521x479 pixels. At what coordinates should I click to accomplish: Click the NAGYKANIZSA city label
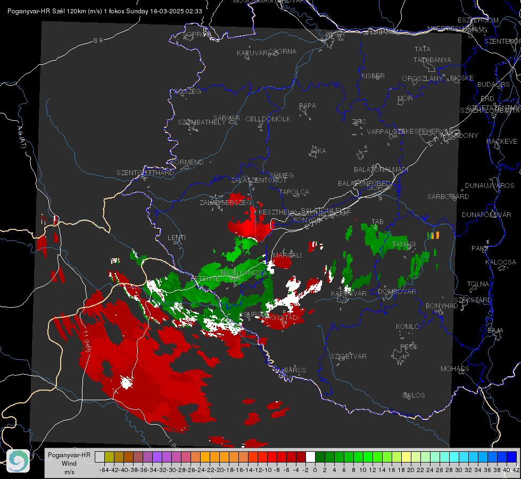coord(244,272)
